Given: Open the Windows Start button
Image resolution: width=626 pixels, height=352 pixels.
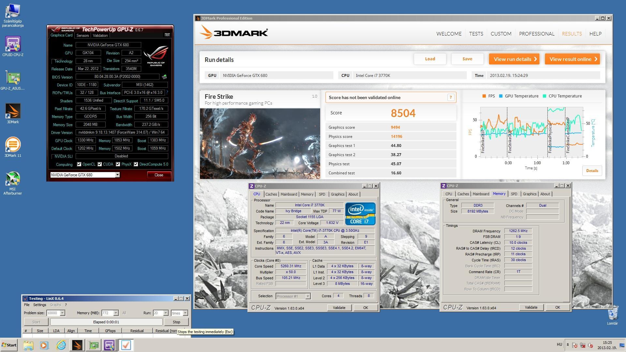Looking at the screenshot, I should point(9,345).
